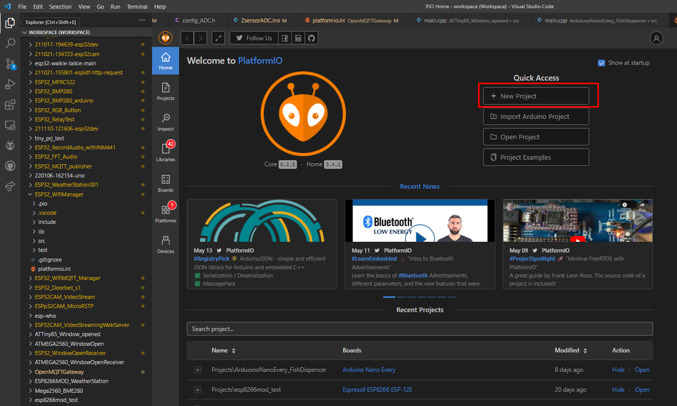Expand the ESP32_MFRC522 folder
Image resolution: width=677 pixels, height=406 pixels.
coord(31,82)
